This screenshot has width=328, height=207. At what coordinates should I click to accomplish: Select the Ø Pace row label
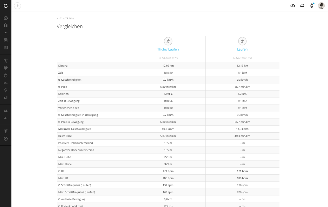(x=62, y=87)
